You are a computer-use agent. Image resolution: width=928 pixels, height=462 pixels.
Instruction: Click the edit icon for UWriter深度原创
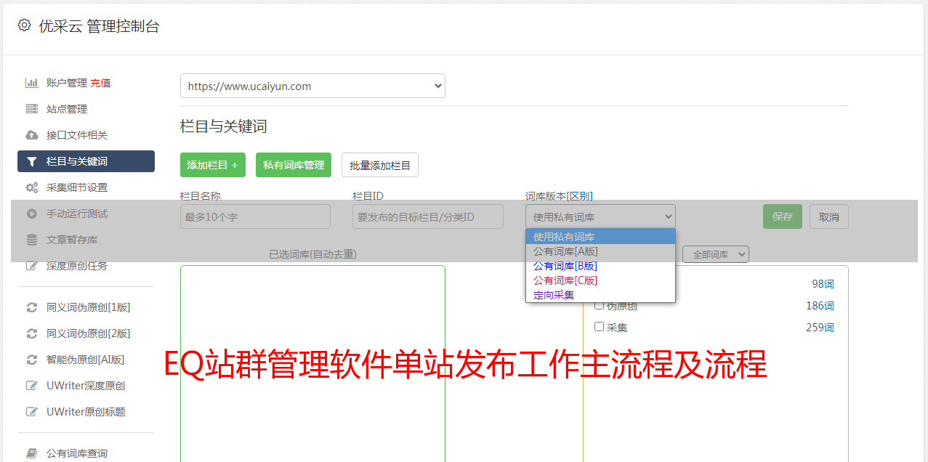click(32, 386)
